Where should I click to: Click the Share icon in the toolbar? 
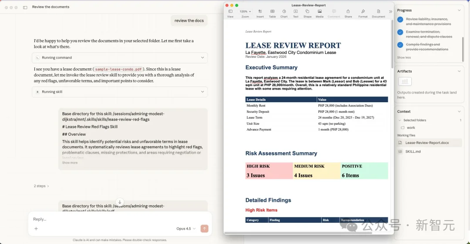pos(348,13)
